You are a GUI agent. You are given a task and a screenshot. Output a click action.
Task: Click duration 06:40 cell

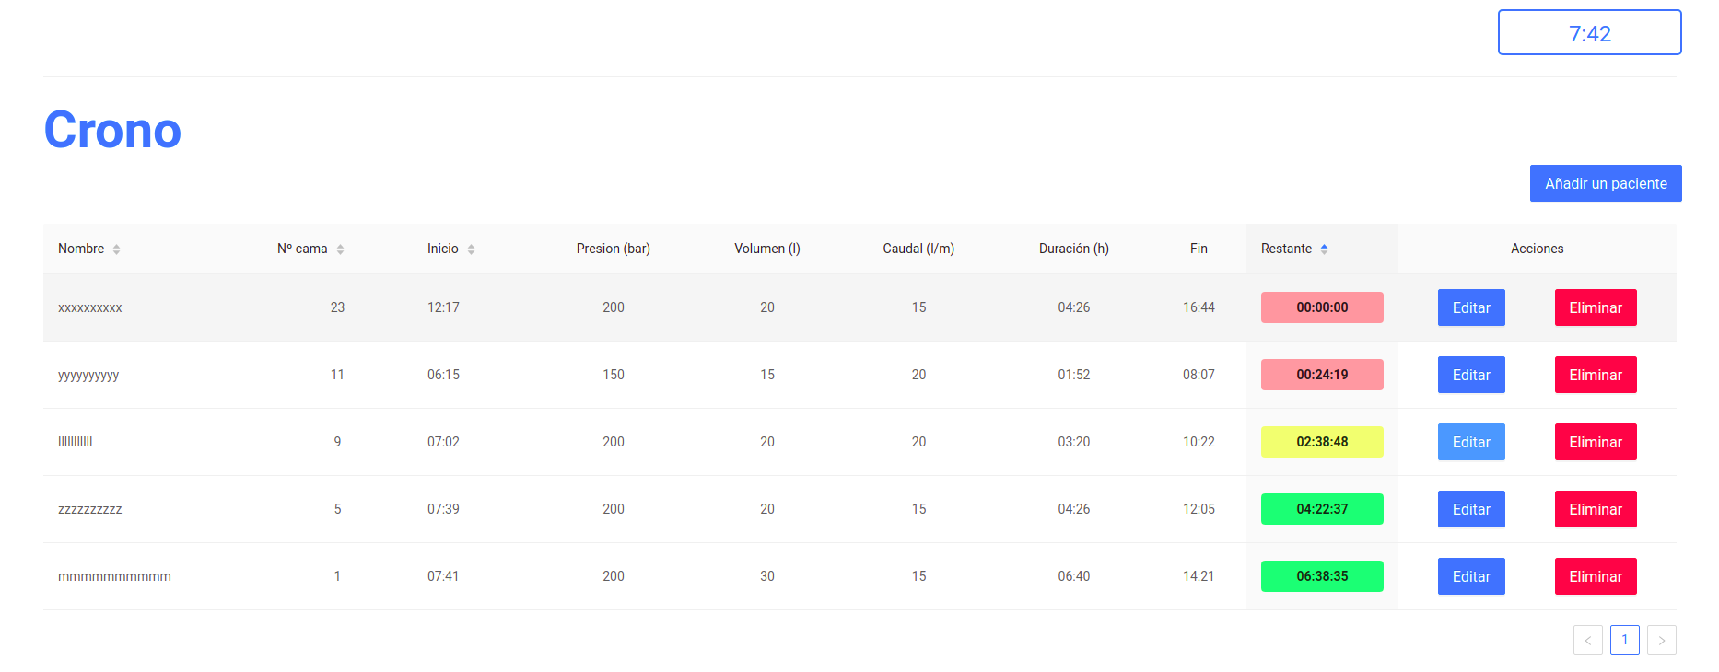click(1074, 576)
